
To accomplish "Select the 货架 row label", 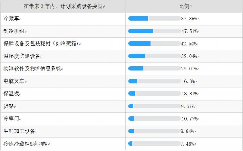I will [8, 106].
